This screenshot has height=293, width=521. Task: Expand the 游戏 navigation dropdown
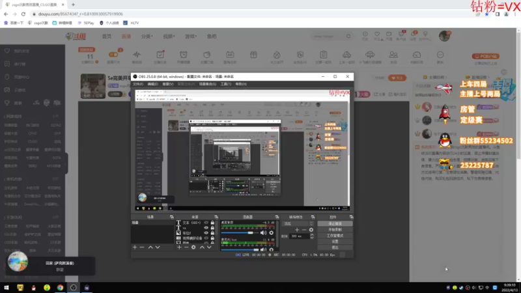coord(191,36)
